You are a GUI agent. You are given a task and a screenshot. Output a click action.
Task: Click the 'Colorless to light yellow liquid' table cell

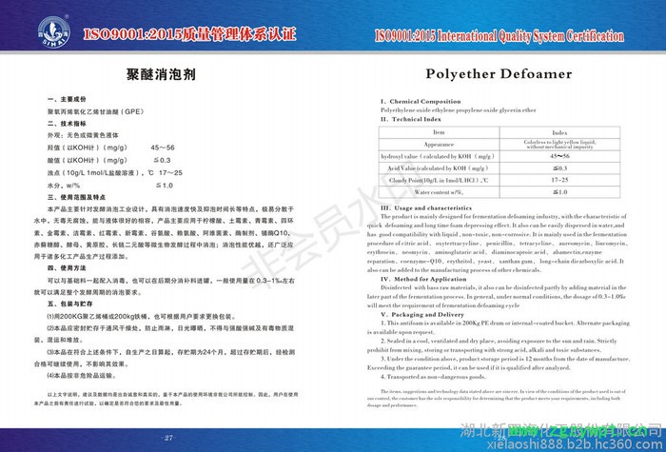coord(559,145)
